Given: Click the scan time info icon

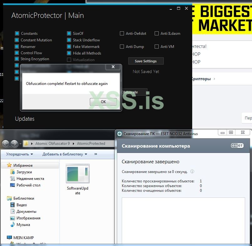Looking at the screenshot, I should tap(192, 171).
